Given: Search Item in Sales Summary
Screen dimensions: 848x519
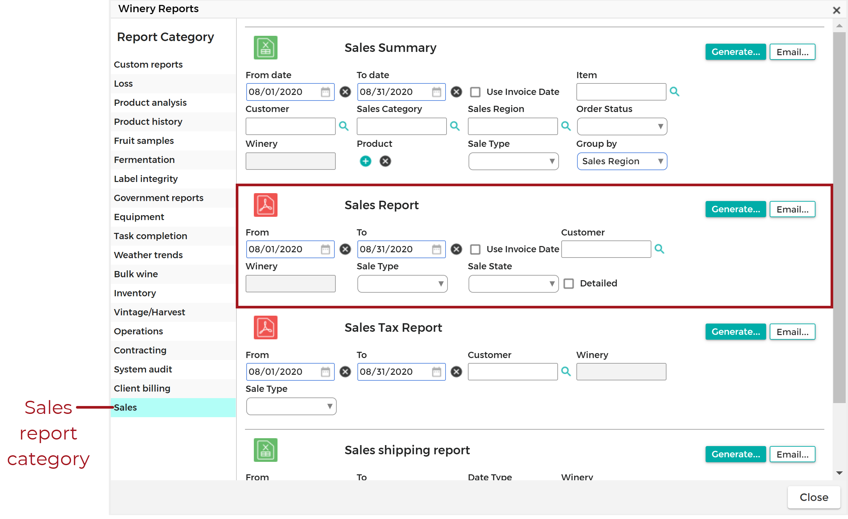Looking at the screenshot, I should coord(674,91).
